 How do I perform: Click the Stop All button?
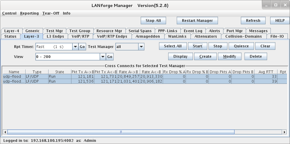pyautogui.click(x=153, y=21)
